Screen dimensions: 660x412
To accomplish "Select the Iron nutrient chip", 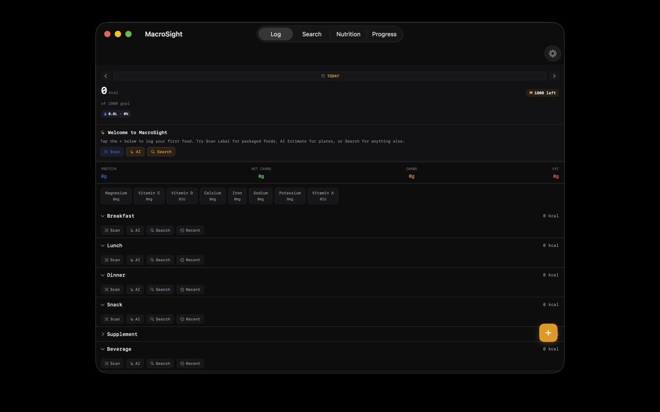I will click(x=237, y=196).
